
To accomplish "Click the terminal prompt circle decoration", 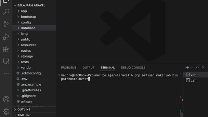I will click(x=59, y=75).
